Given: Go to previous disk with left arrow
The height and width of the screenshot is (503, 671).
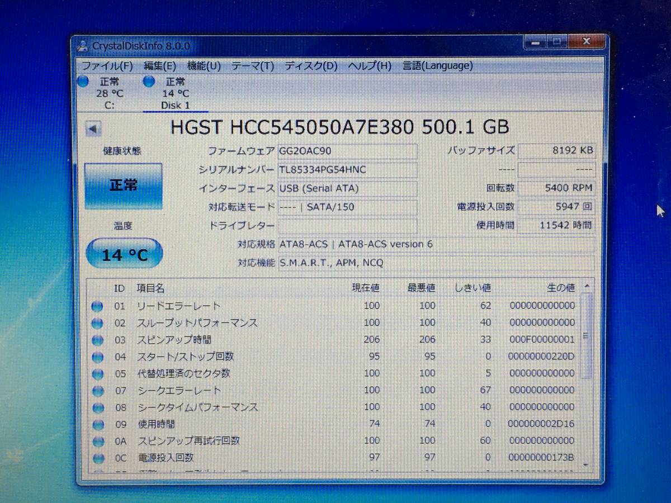Looking at the screenshot, I should pyautogui.click(x=93, y=129).
